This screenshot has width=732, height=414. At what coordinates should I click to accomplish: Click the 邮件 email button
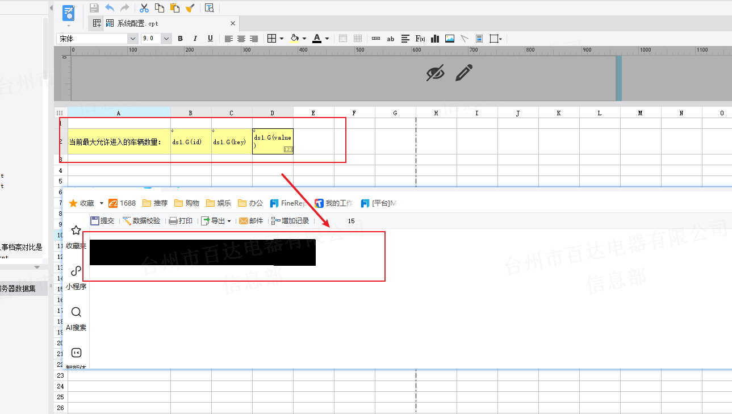[252, 221]
